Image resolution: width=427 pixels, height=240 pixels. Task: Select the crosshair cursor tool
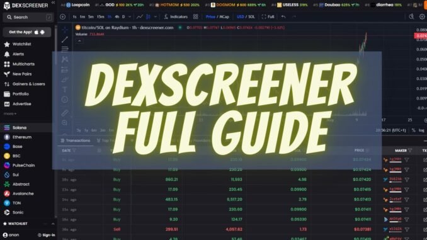pyautogui.click(x=64, y=30)
